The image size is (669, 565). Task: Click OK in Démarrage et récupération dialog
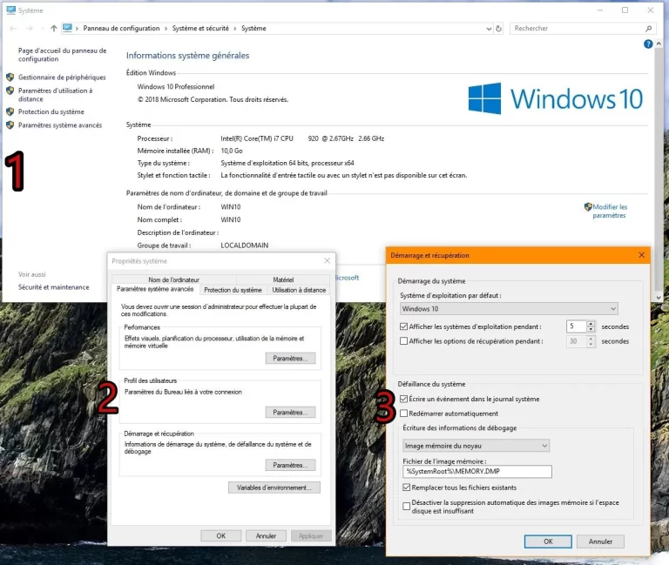[548, 541]
